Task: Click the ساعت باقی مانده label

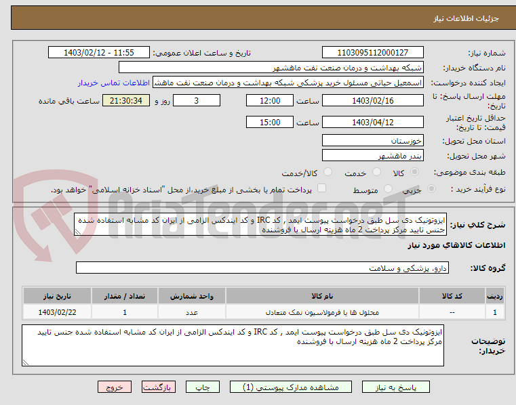Action: pos(69,101)
